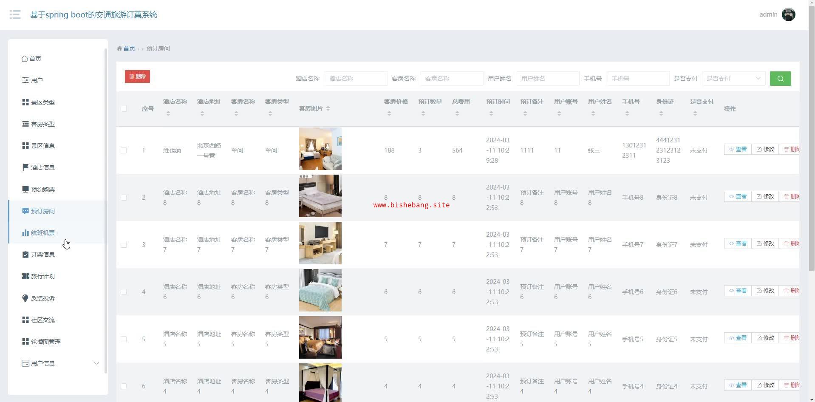
Task: Click the 首页 breadcrumb link
Action: pos(129,48)
